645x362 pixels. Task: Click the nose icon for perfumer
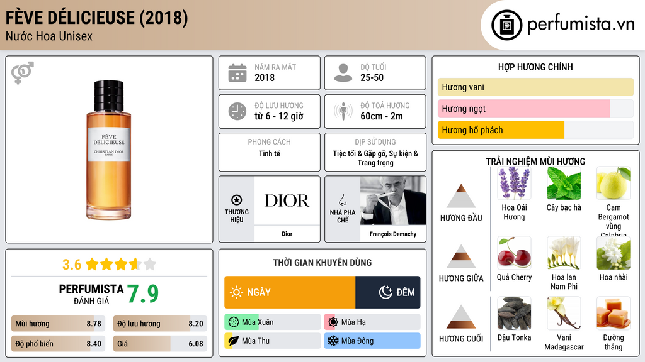tap(343, 200)
